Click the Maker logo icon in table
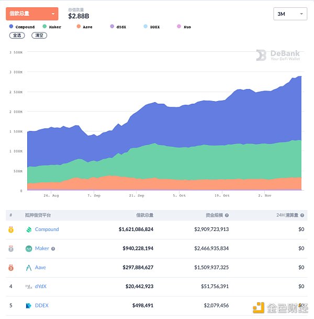Viewport: 314px width, 319px height. (29, 249)
